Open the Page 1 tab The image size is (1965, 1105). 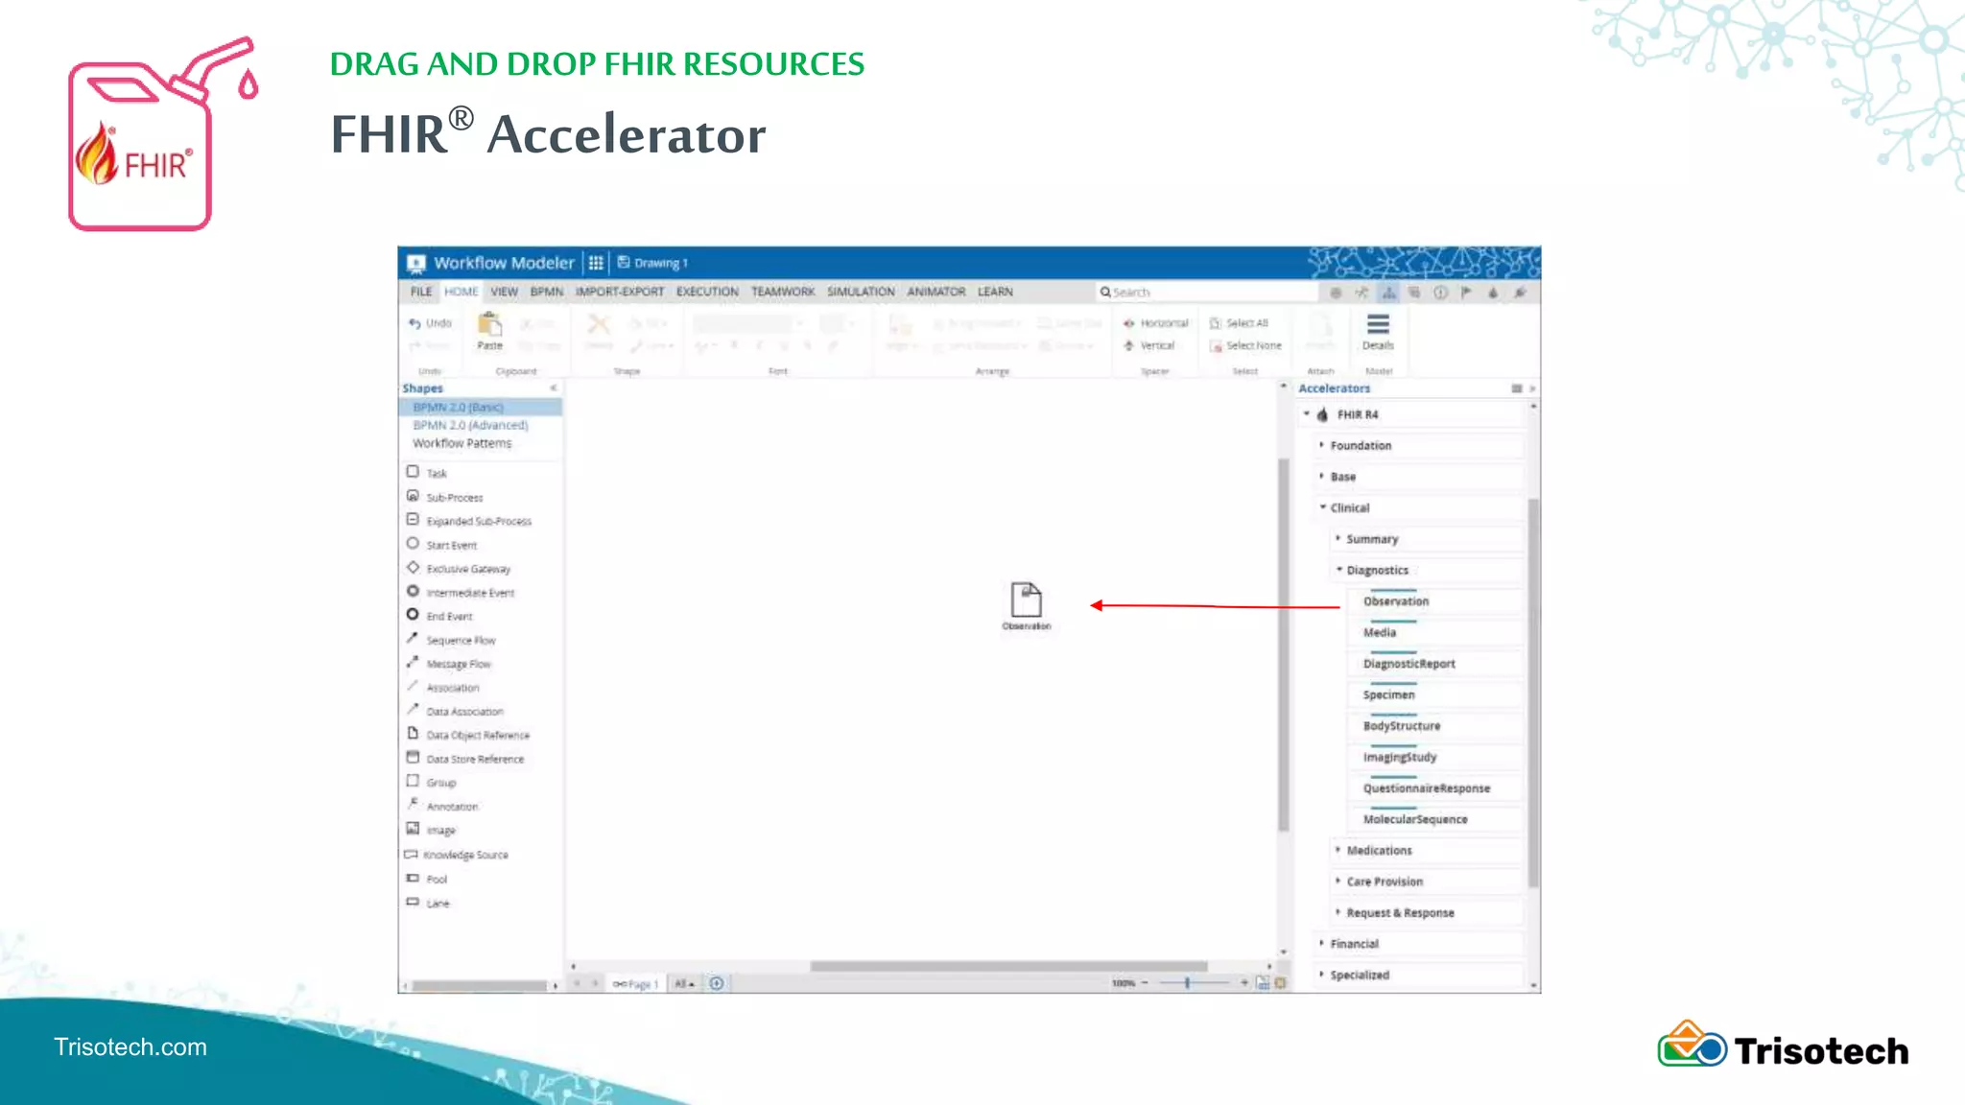point(635,984)
